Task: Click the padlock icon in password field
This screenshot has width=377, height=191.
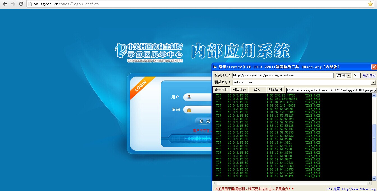Action: click(189, 110)
